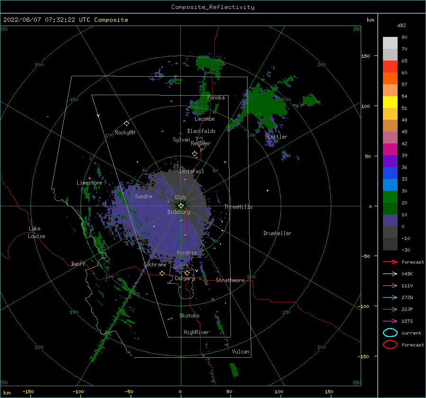Click the Calgary city label

point(185,278)
